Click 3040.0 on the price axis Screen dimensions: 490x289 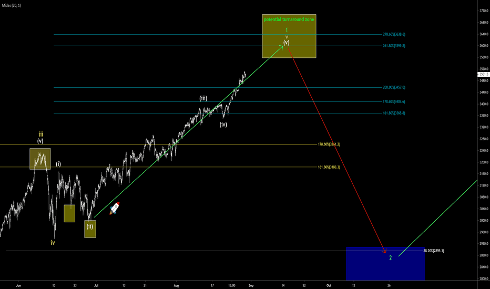[484, 209]
